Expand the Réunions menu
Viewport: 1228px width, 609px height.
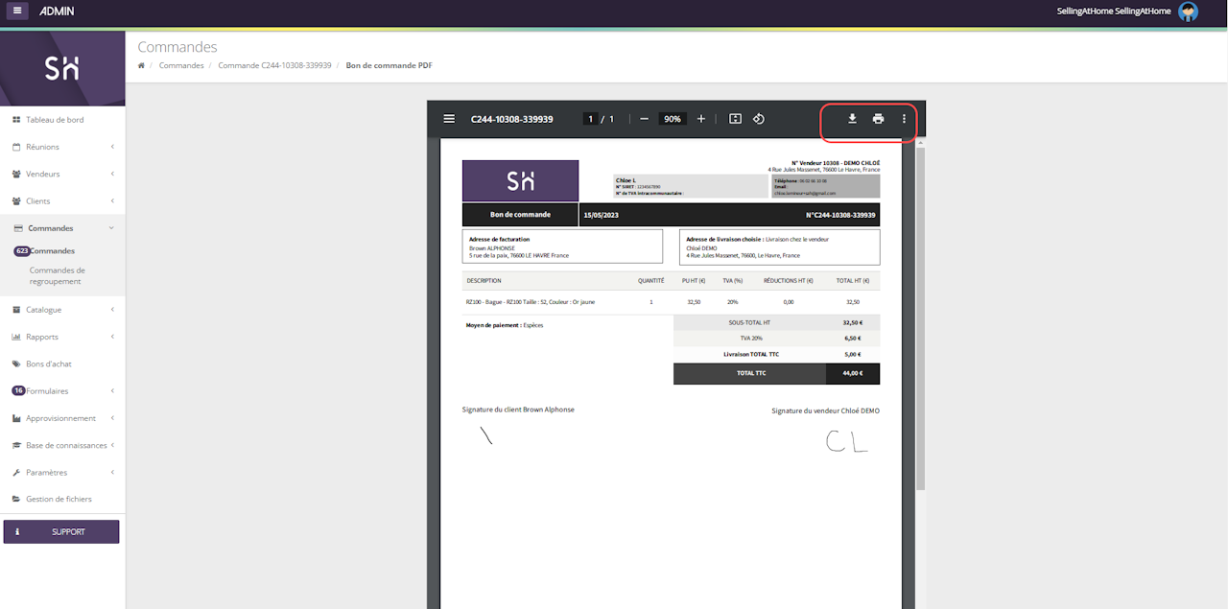click(62, 147)
